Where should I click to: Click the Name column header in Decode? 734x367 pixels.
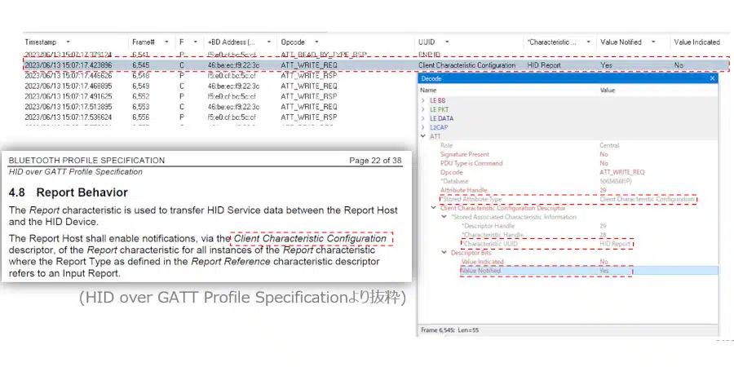429,90
